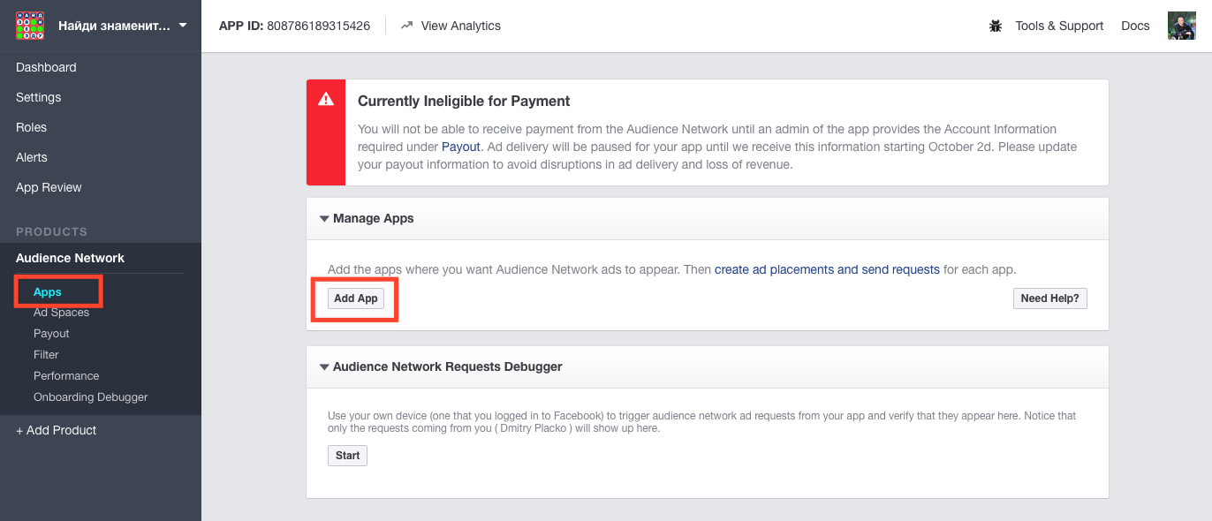
Task: Click the app logo icon in sidebar header
Action: point(30,26)
